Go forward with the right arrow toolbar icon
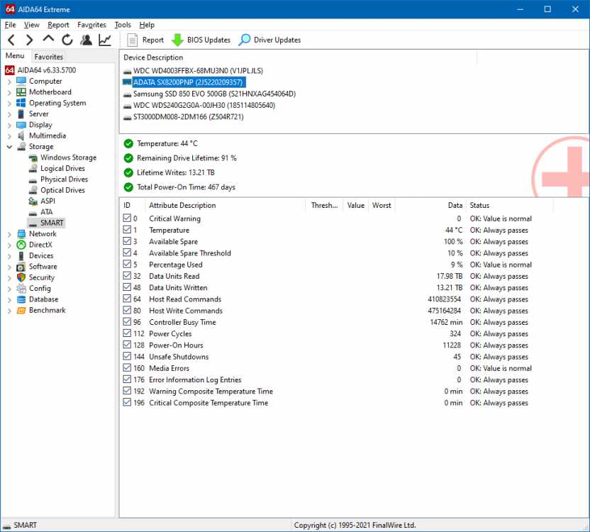 [29, 40]
